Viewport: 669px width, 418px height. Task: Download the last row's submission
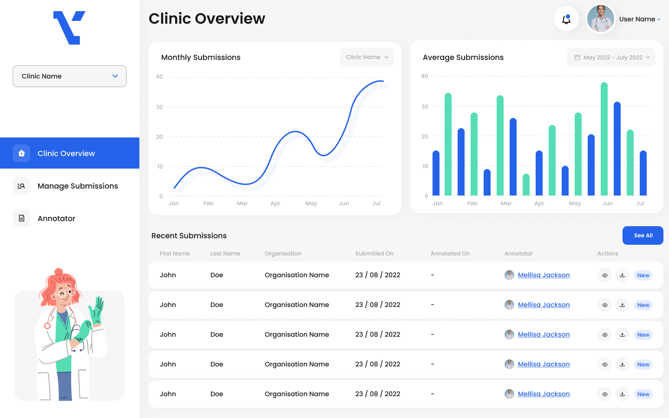click(x=622, y=394)
